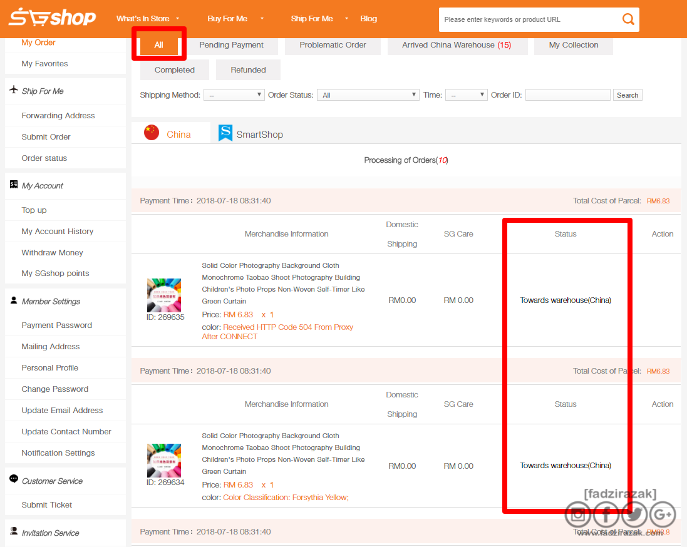The width and height of the screenshot is (687, 547).
Task: Expand the Buy For Me menu arrow
Action: (262, 19)
